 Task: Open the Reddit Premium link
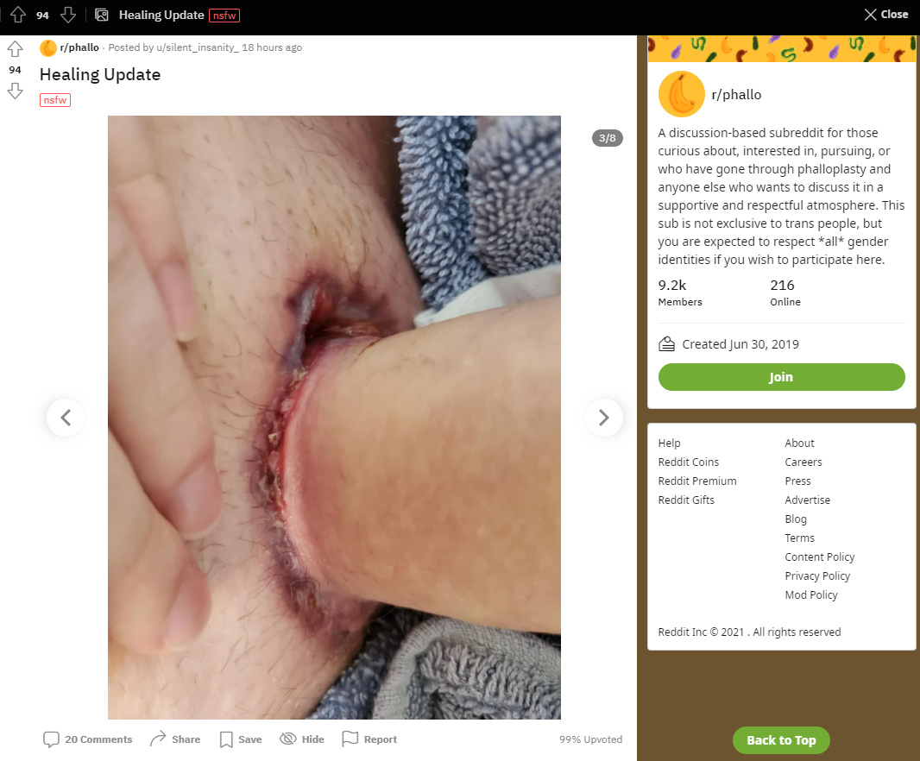697,481
